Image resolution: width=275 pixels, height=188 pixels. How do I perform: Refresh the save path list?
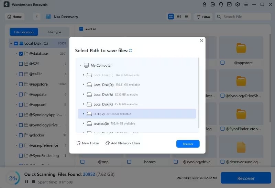(x=131, y=51)
